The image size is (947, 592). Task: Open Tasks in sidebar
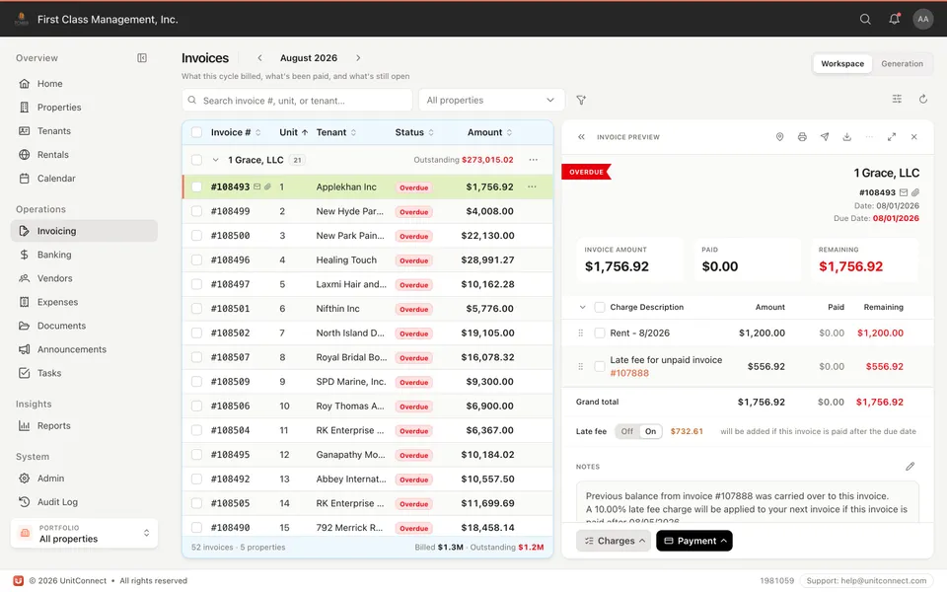[x=84, y=373]
